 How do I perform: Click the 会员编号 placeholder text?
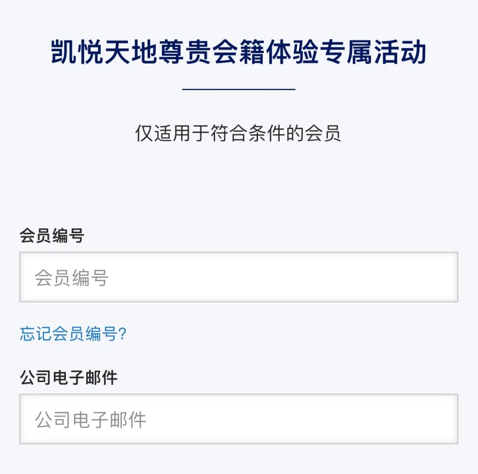coord(72,278)
